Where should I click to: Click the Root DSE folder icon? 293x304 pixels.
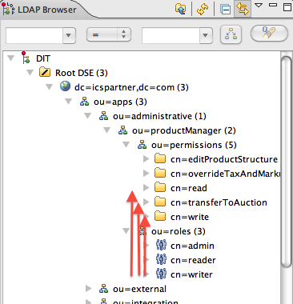click(x=45, y=72)
